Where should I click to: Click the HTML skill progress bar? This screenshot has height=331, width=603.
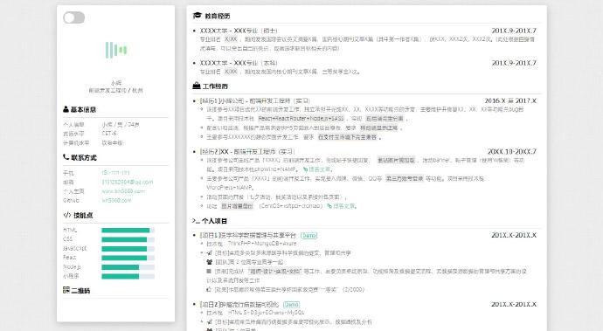[x=128, y=231]
